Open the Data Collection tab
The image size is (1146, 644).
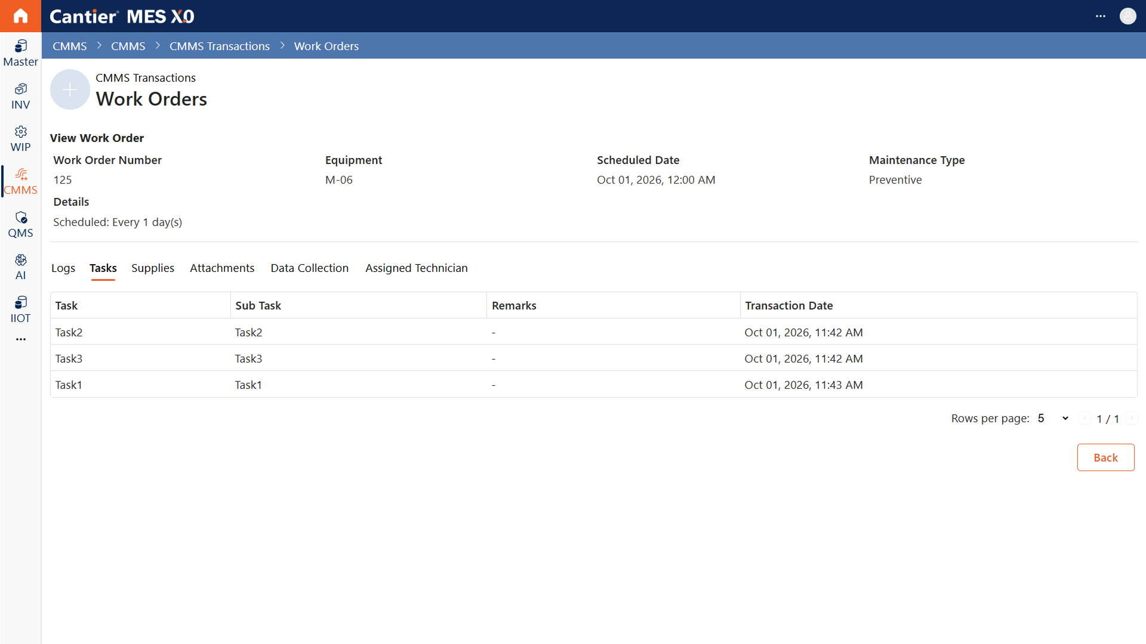point(310,268)
